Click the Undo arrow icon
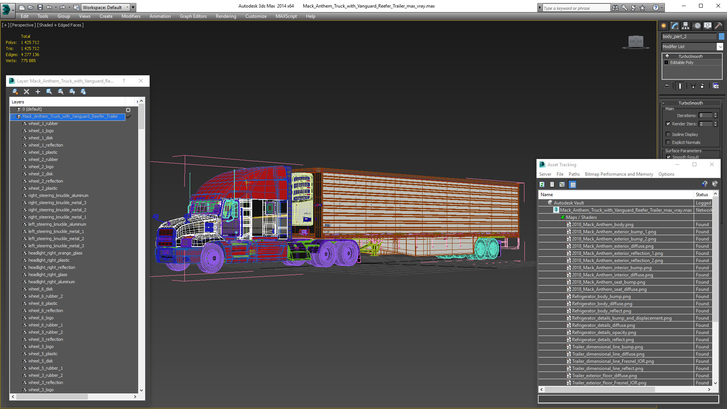 [49, 7]
